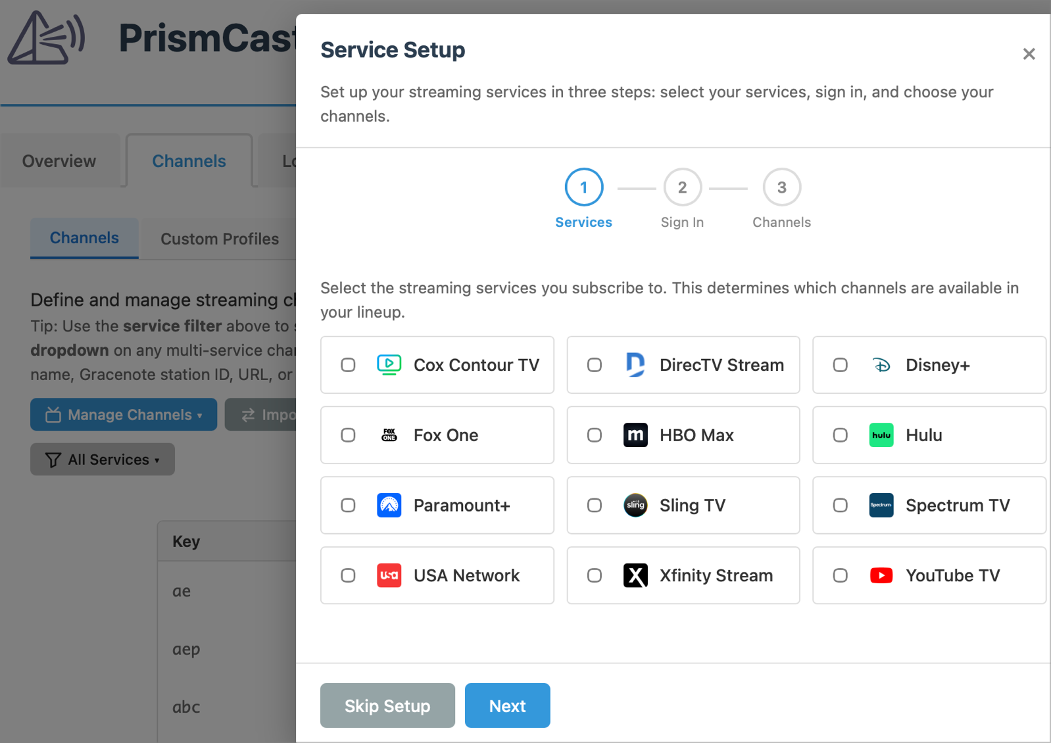Select the 'abc' channel row

coord(227,707)
